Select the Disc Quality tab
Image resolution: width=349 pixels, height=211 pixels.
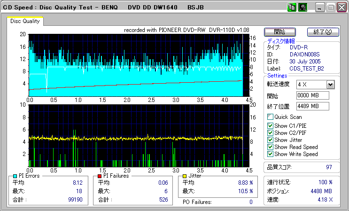[x=25, y=21]
